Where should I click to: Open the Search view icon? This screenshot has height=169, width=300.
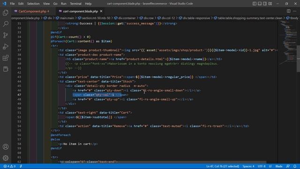point(6,24)
